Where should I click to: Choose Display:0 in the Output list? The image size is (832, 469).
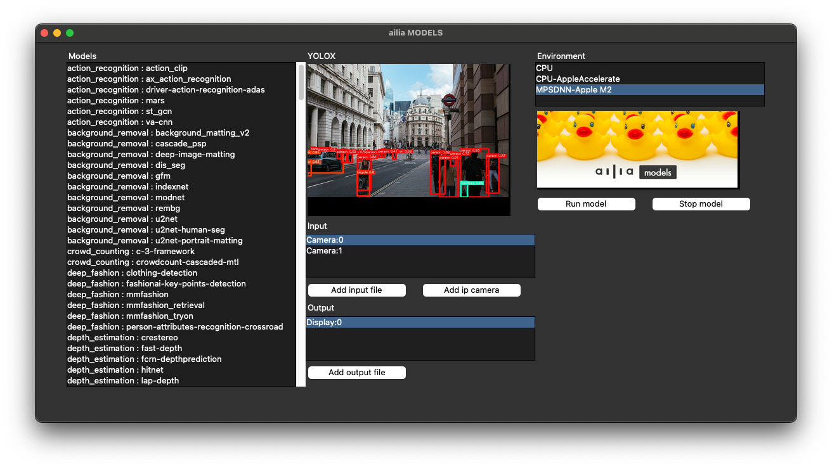tap(420, 323)
